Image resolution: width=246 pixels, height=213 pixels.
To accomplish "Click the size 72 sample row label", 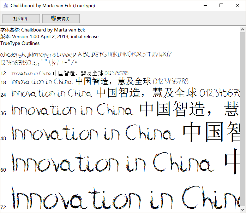I will pyautogui.click(x=3, y=207).
